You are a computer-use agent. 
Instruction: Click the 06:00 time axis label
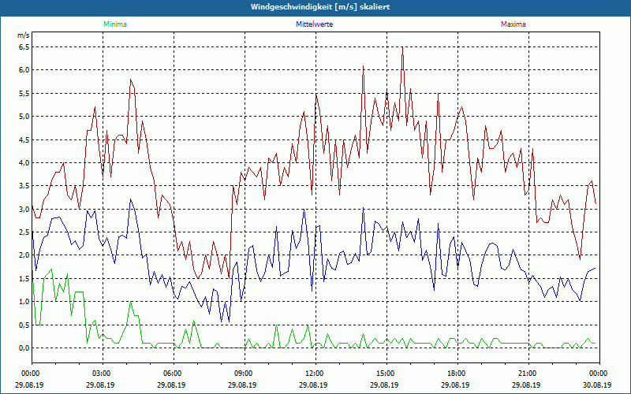pyautogui.click(x=174, y=373)
